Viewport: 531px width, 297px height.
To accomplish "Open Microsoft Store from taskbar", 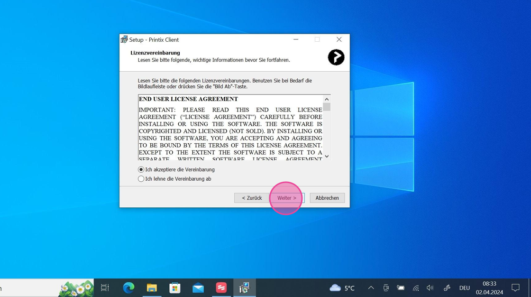I will (x=175, y=288).
